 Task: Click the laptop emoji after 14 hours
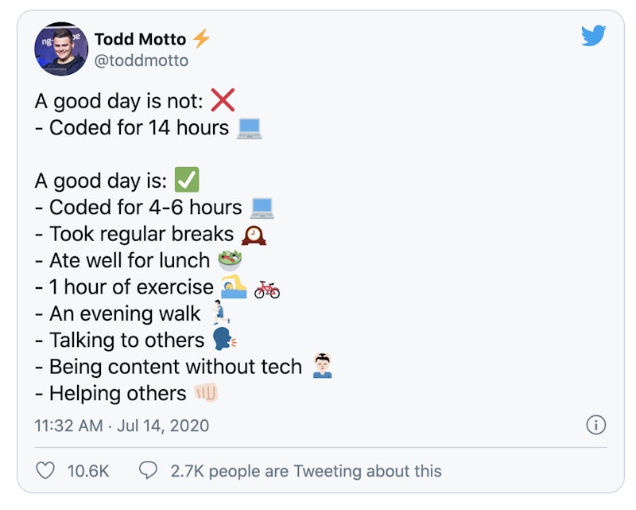[x=250, y=128]
